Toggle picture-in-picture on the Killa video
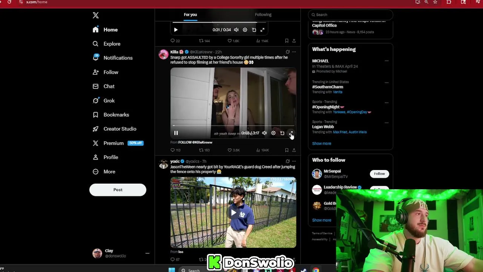 (282, 133)
